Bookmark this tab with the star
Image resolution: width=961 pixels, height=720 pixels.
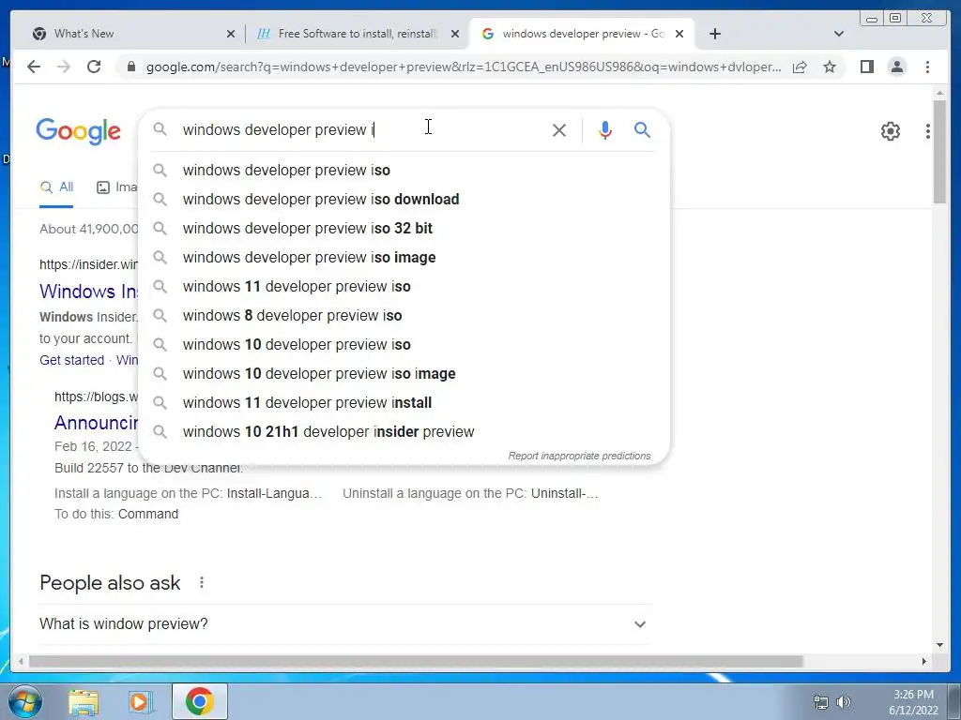830,67
